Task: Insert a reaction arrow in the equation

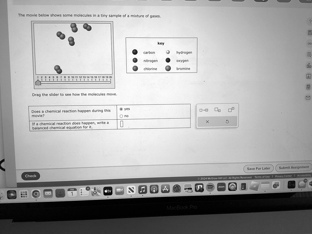Action: [x=204, y=109]
